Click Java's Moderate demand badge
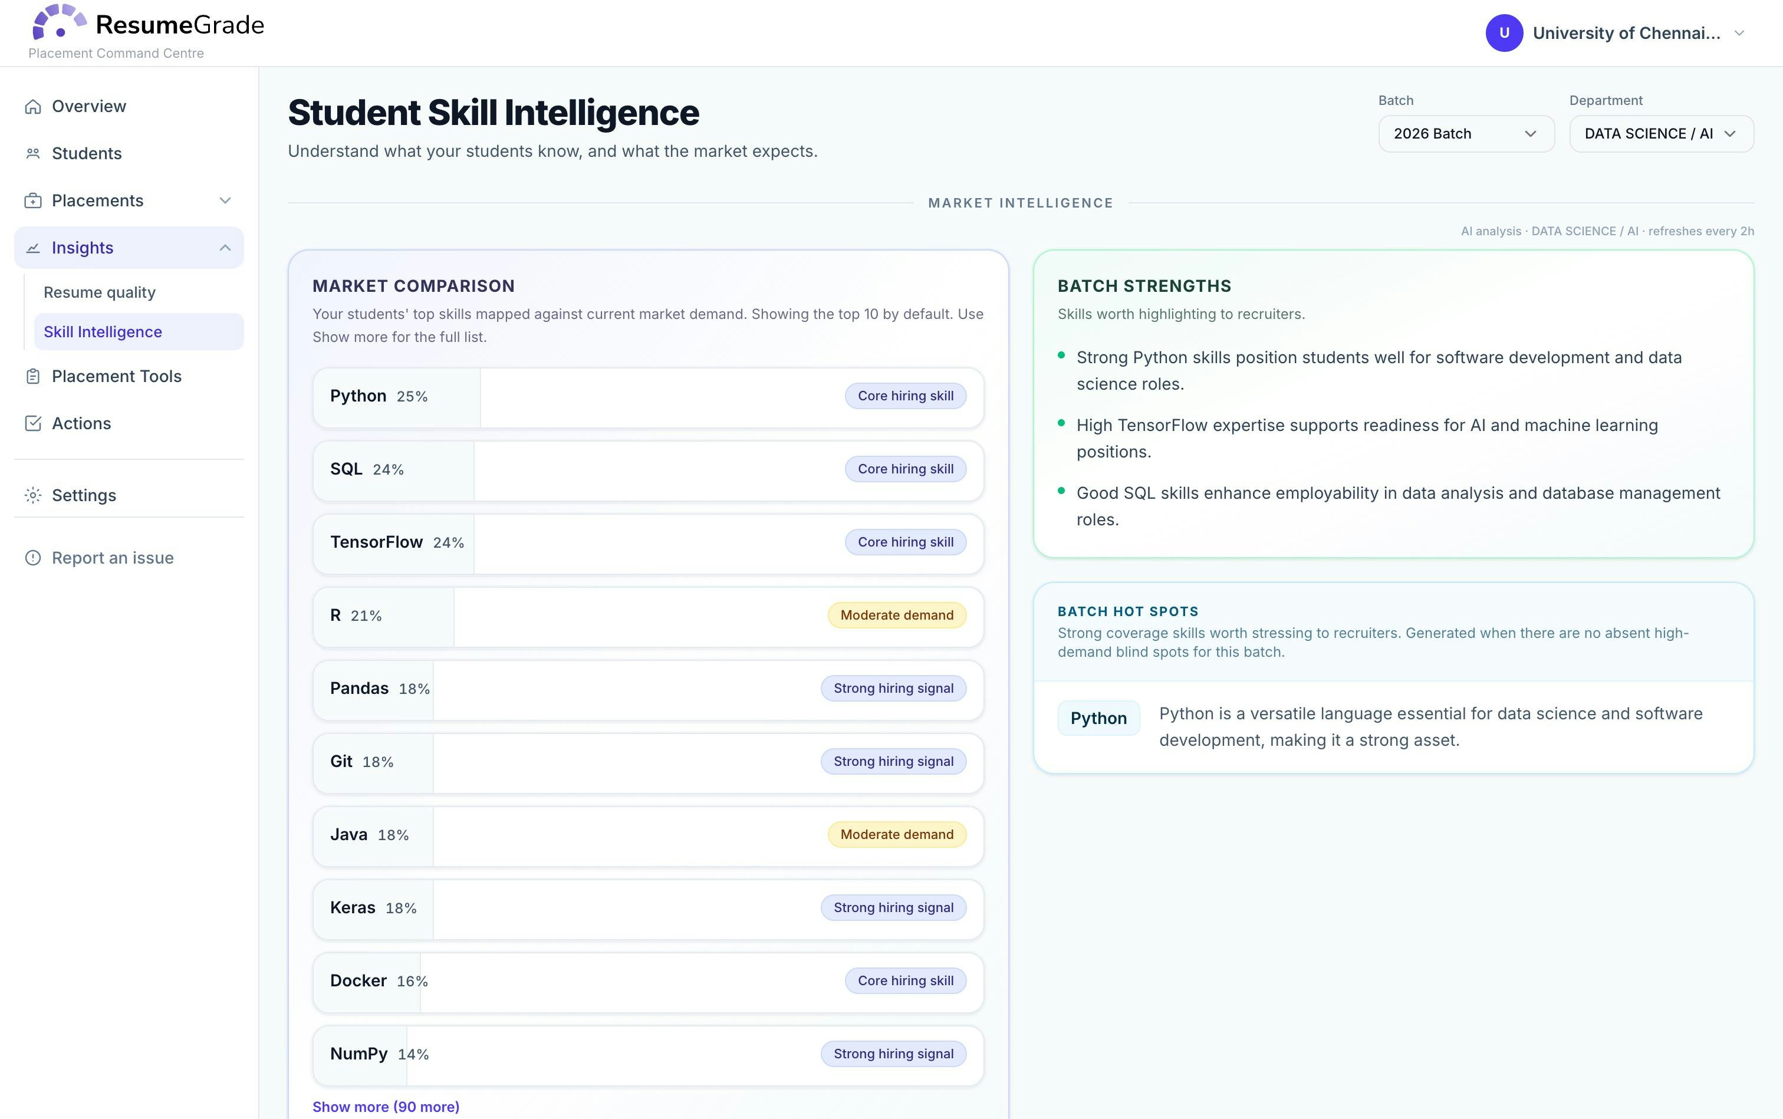This screenshot has height=1119, width=1783. pos(896,835)
